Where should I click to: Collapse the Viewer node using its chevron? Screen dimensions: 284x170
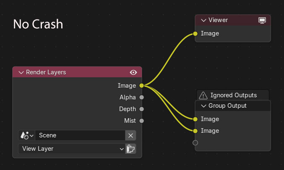[203, 20]
